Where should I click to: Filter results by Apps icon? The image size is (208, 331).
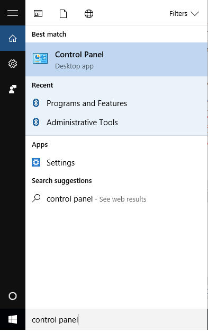pyautogui.click(x=38, y=14)
